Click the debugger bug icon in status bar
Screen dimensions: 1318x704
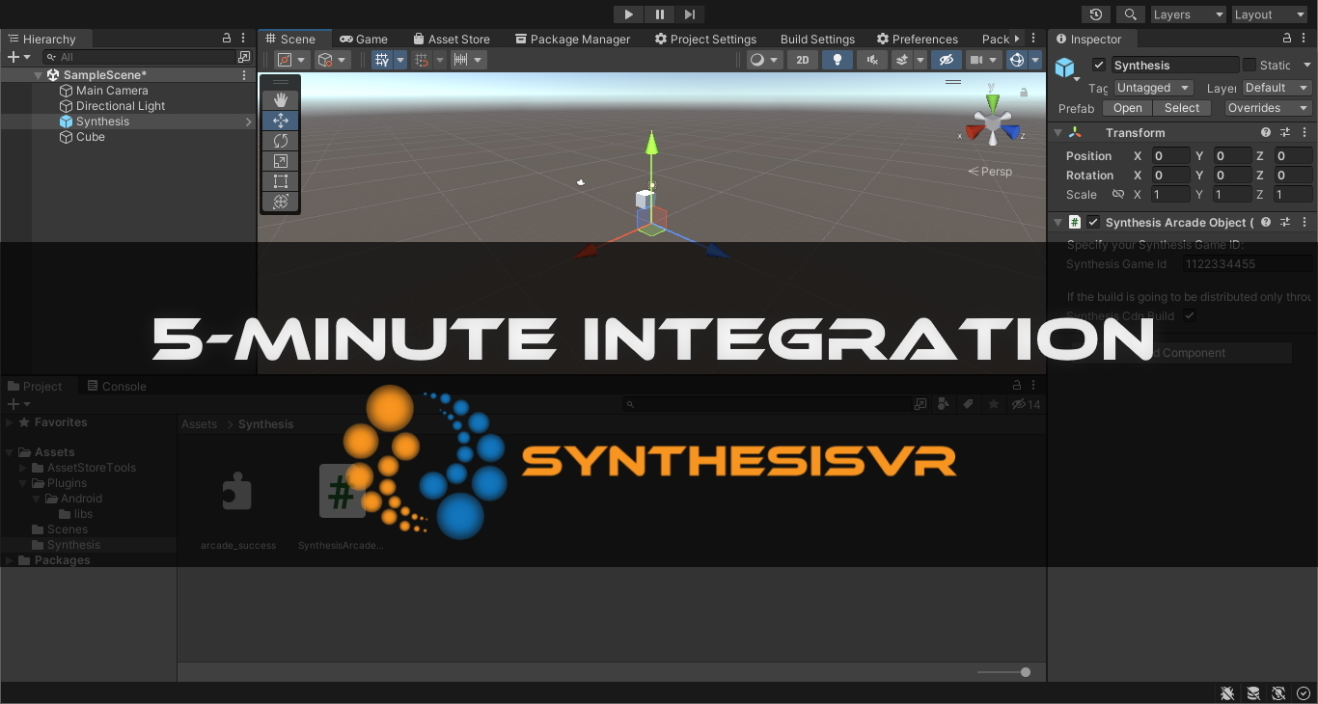pos(1227,692)
